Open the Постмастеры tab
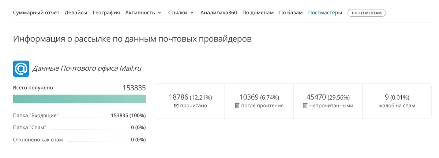The width and height of the screenshot is (439, 158). click(325, 13)
